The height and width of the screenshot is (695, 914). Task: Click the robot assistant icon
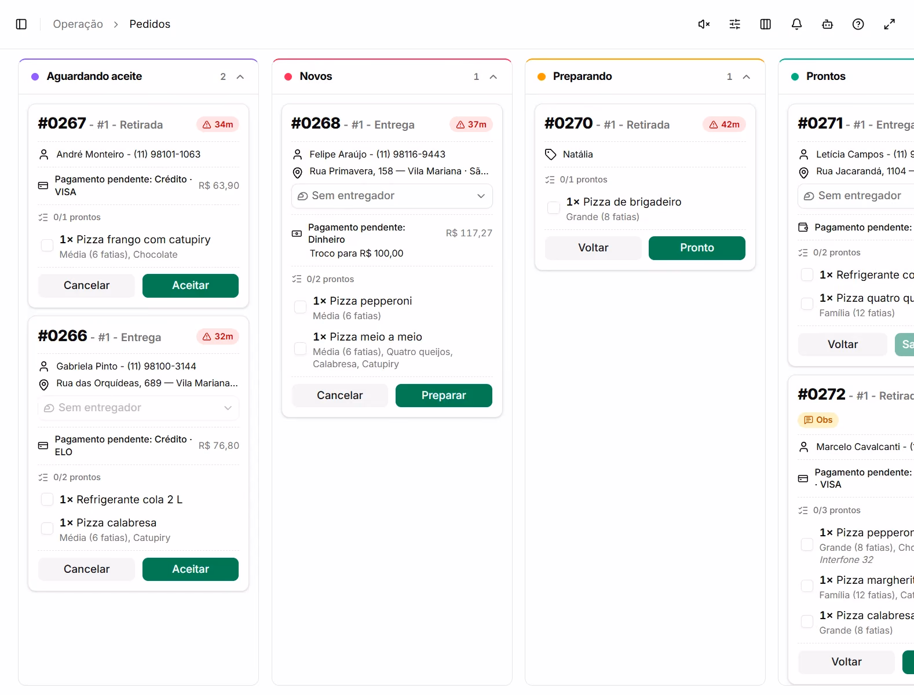tap(827, 24)
